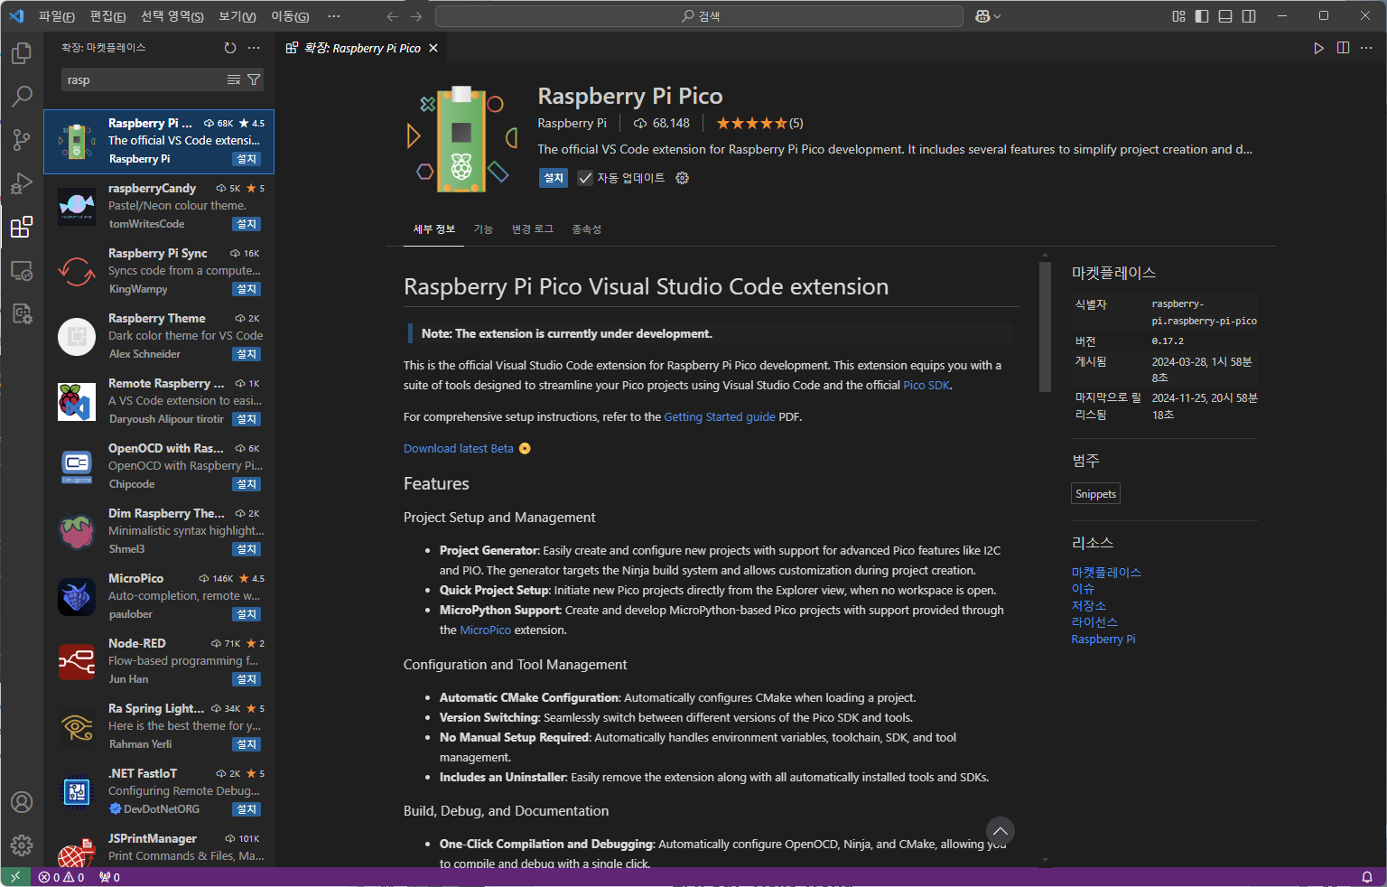Switch to the 변경 로그 tab
The width and height of the screenshot is (1387, 887).
coord(533,229)
